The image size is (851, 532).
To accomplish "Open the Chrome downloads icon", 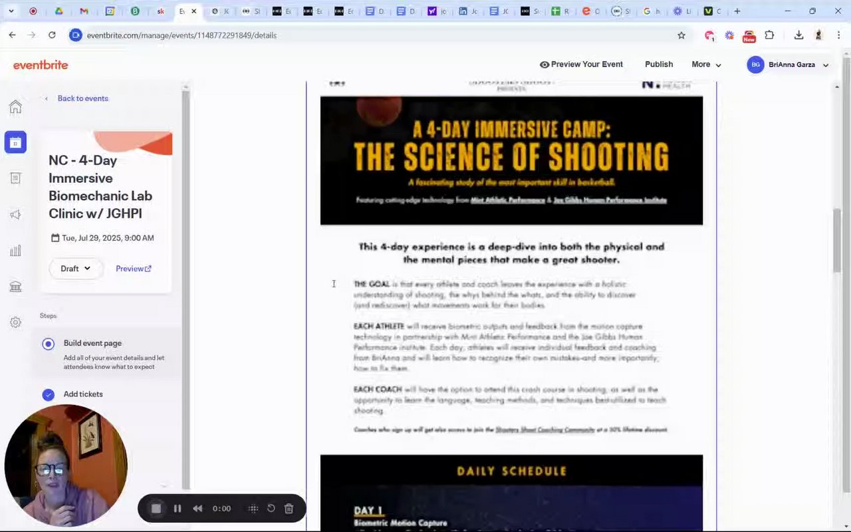I will click(x=798, y=35).
